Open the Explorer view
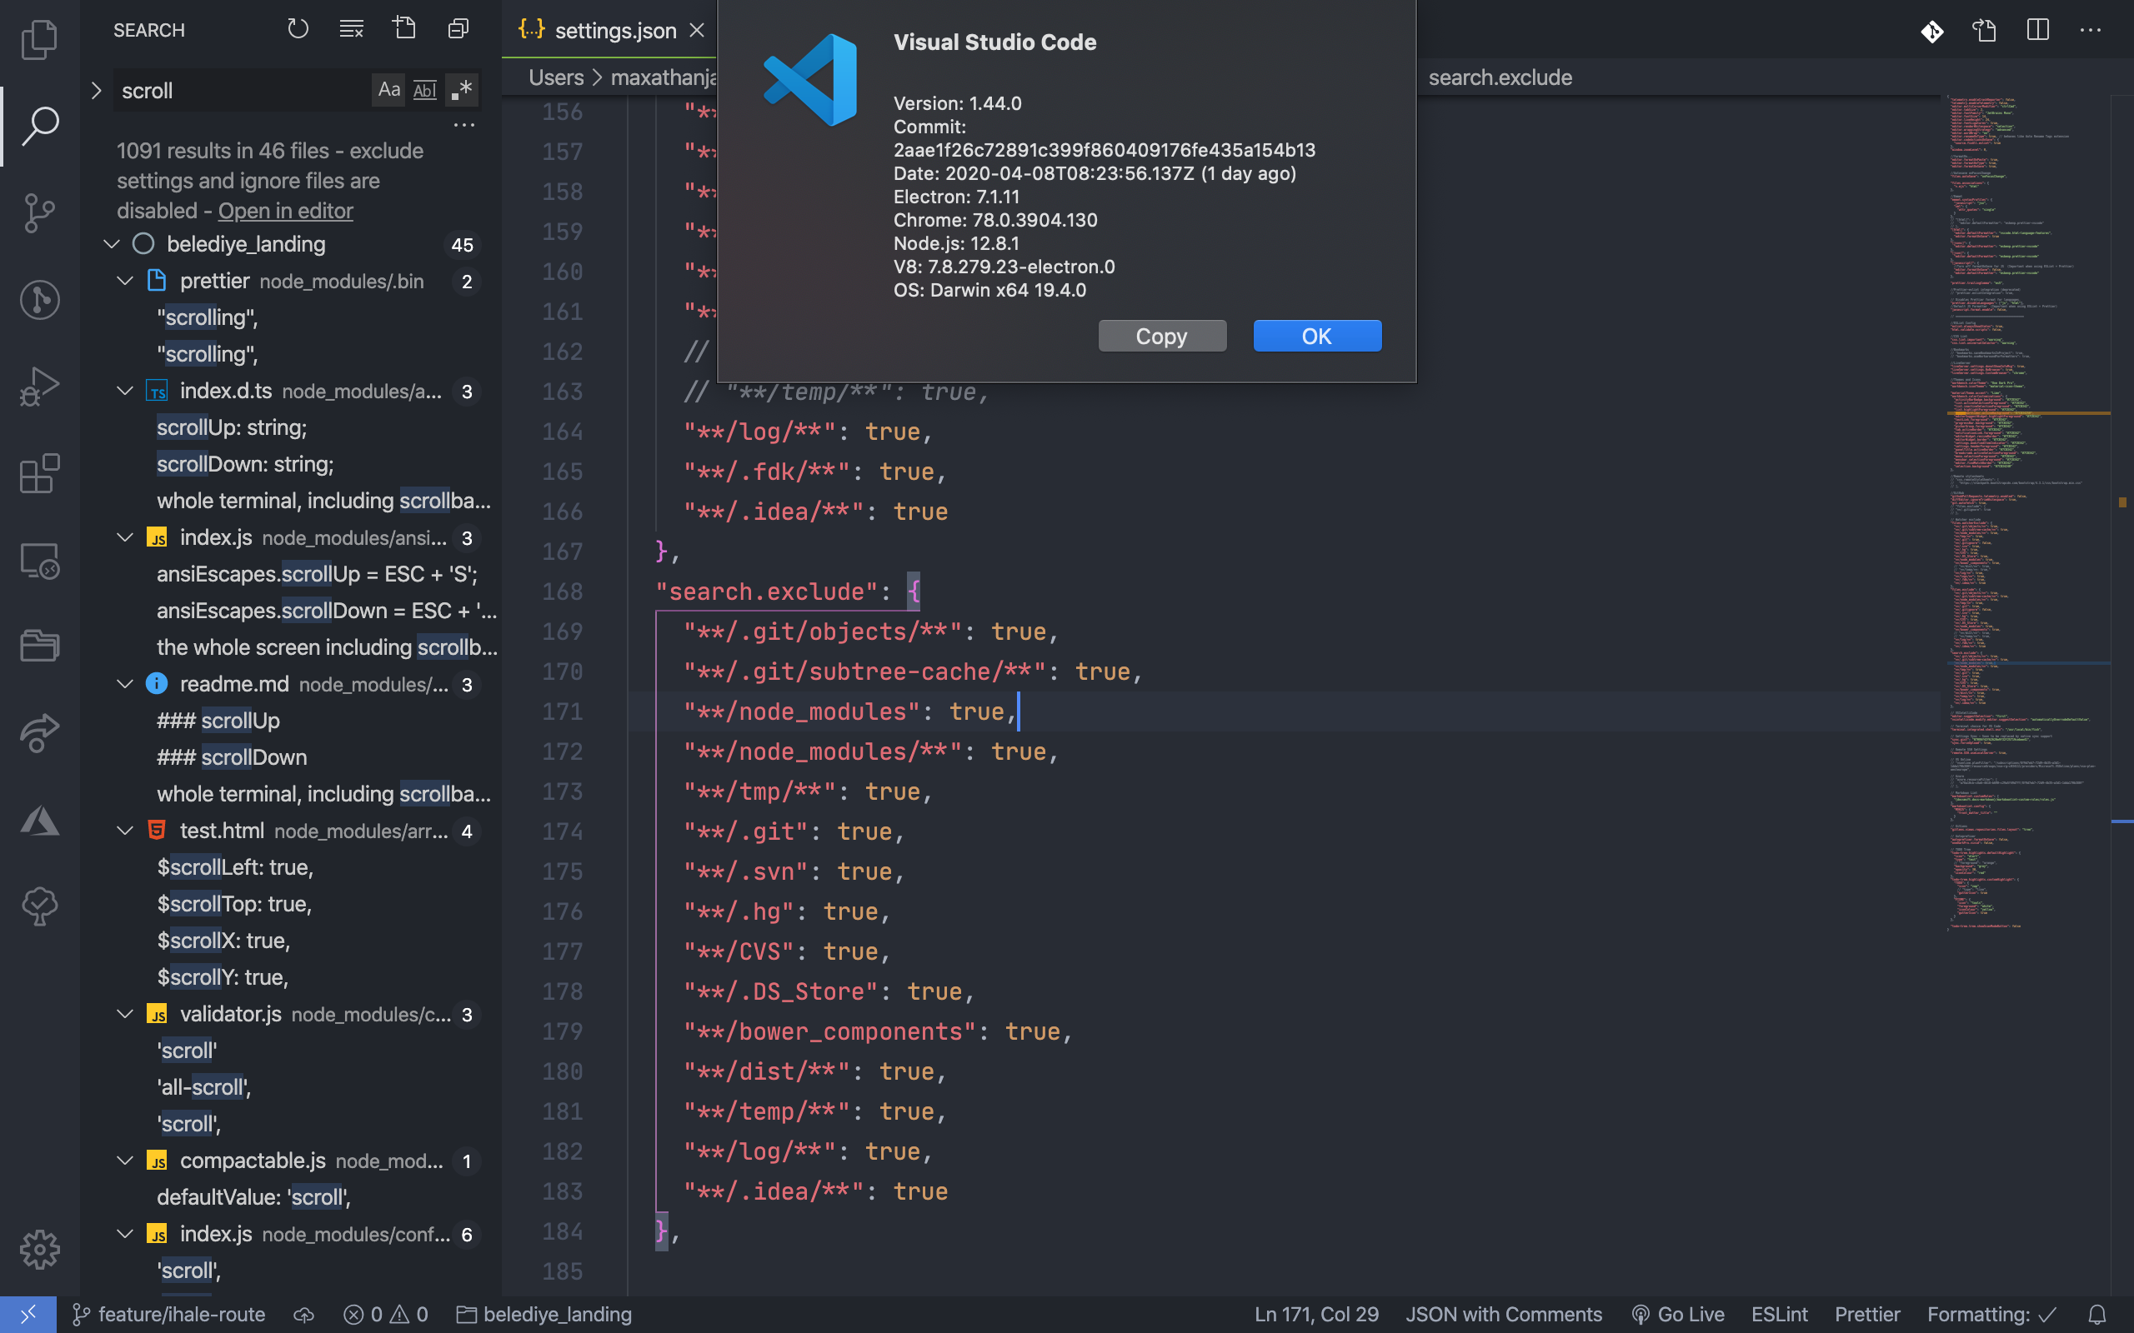The image size is (2134, 1333). [x=39, y=39]
